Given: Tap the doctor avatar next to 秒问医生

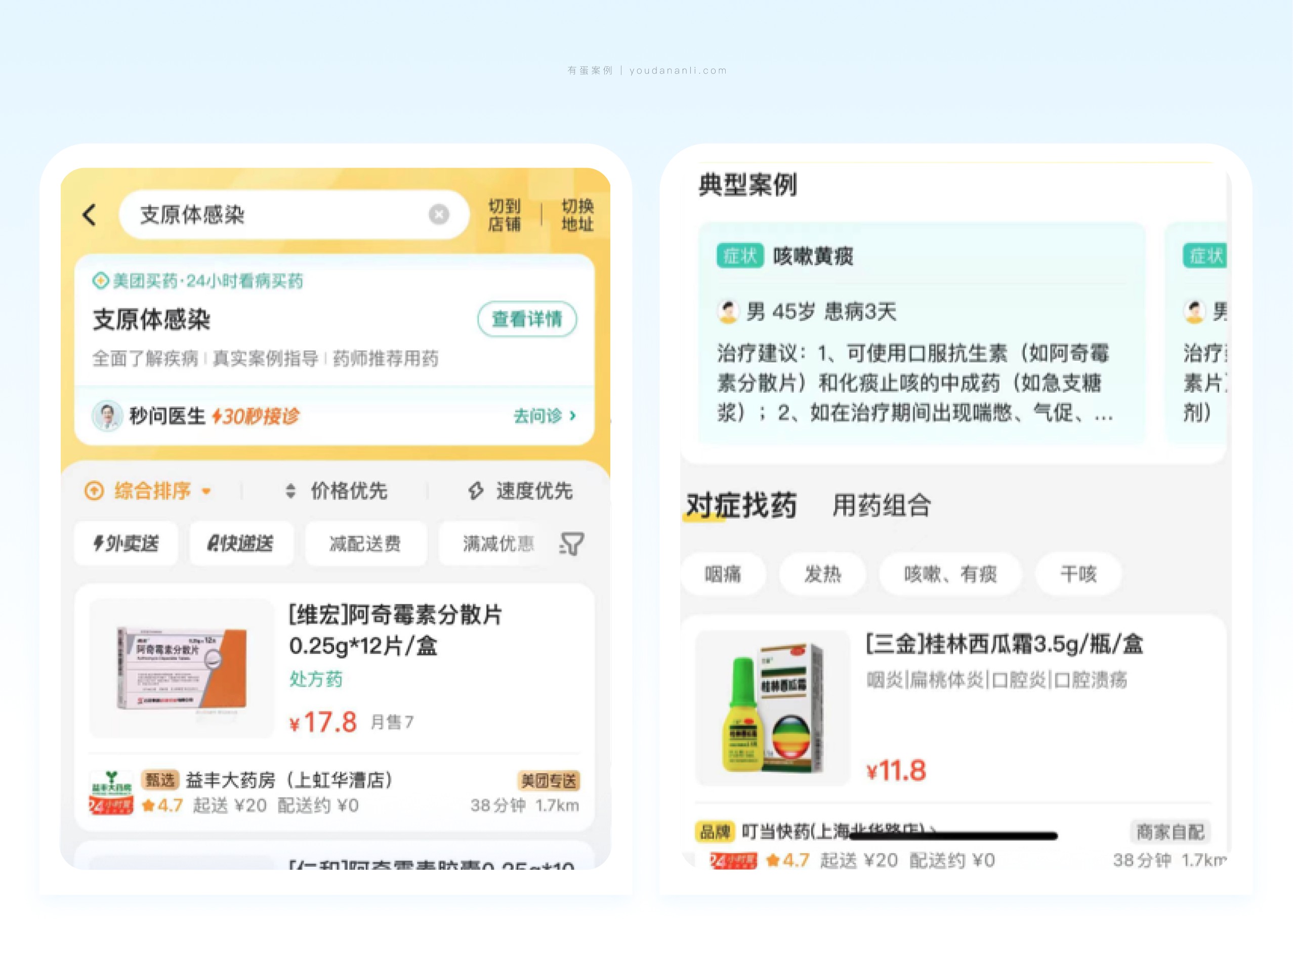Looking at the screenshot, I should pyautogui.click(x=107, y=415).
